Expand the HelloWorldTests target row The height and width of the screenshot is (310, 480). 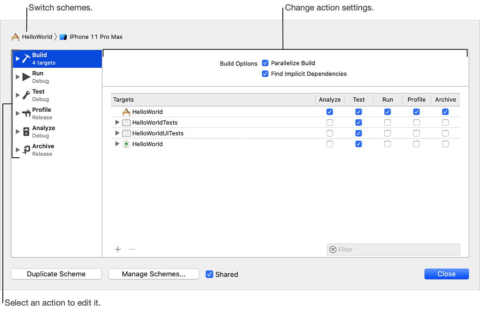(117, 123)
